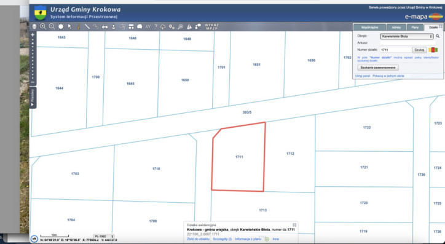Open the PL-1992 coordinate system selector
445x244 pixels.
(x=104, y=237)
